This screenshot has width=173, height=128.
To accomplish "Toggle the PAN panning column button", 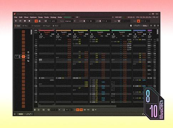I will pyautogui.click(x=81, y=110).
